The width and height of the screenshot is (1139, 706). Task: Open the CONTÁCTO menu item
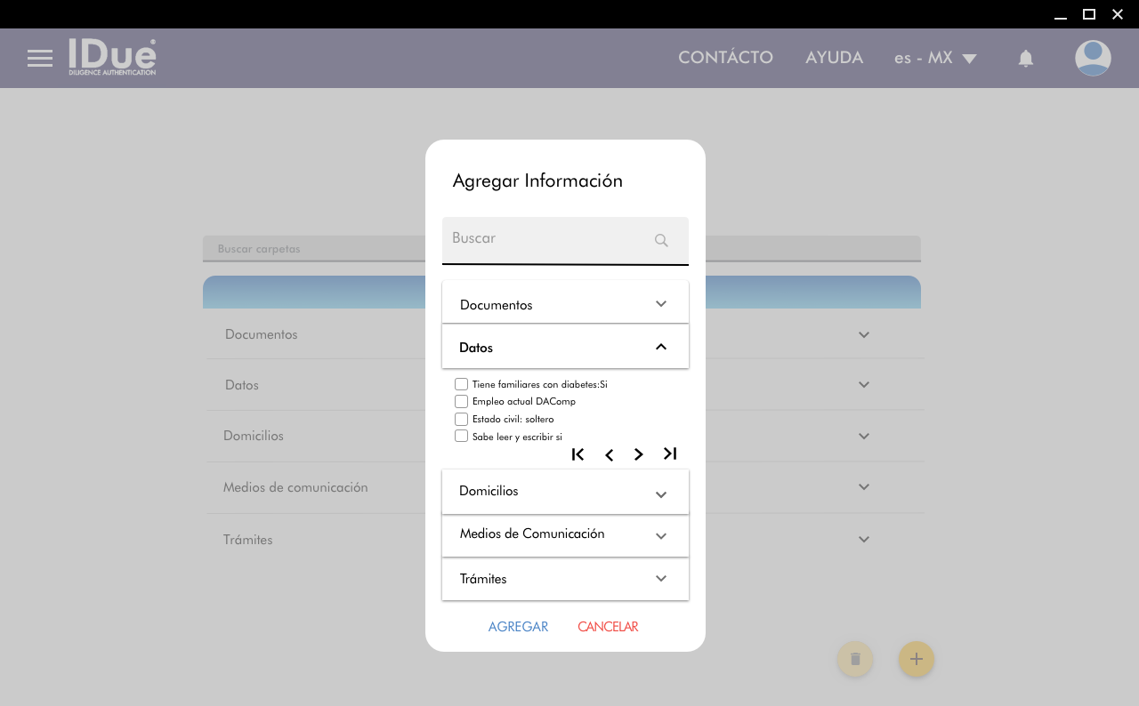click(x=725, y=58)
